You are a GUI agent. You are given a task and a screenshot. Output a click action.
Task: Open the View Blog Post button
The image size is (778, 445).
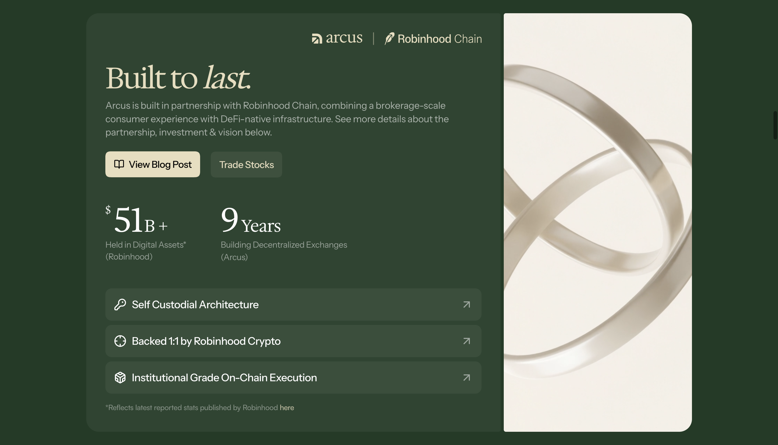click(x=152, y=165)
